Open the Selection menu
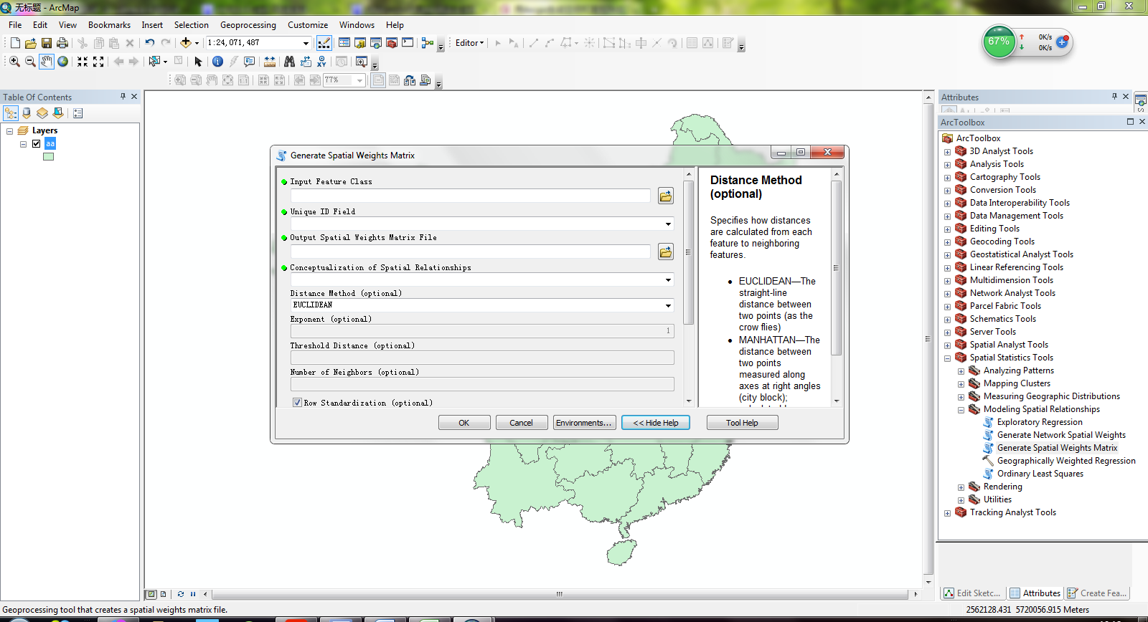Viewport: 1148px width, 622px height. coord(191,25)
